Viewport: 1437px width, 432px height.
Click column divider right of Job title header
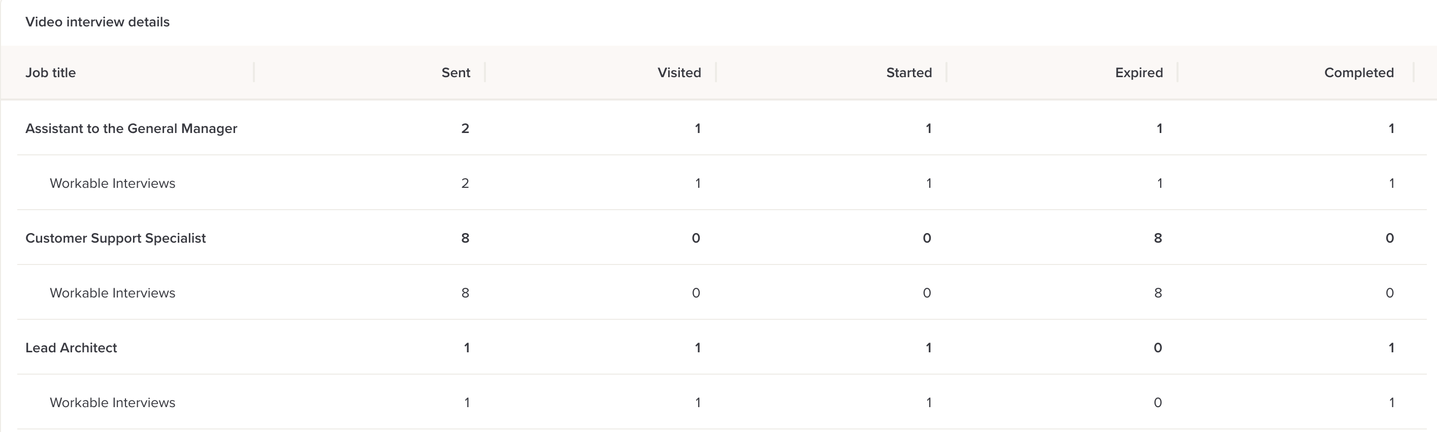tap(254, 73)
